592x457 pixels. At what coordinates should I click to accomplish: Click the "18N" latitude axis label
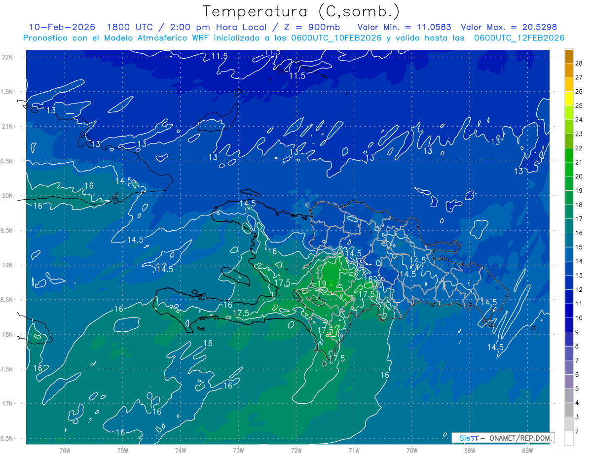point(8,334)
